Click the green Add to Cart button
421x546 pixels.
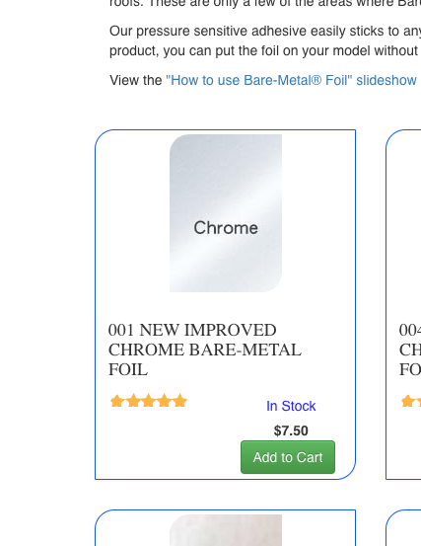[x=288, y=457]
